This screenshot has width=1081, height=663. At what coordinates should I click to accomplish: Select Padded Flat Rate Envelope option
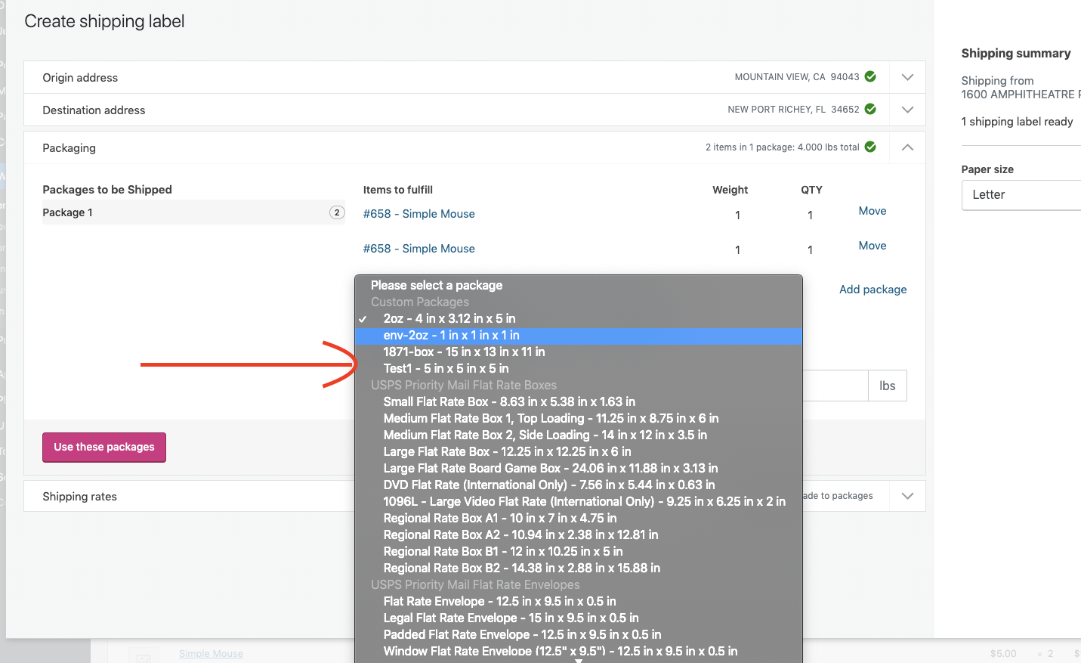(x=579, y=634)
